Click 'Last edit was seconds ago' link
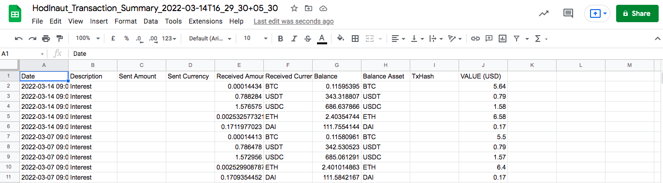This screenshot has height=183, width=663. pyautogui.click(x=294, y=21)
